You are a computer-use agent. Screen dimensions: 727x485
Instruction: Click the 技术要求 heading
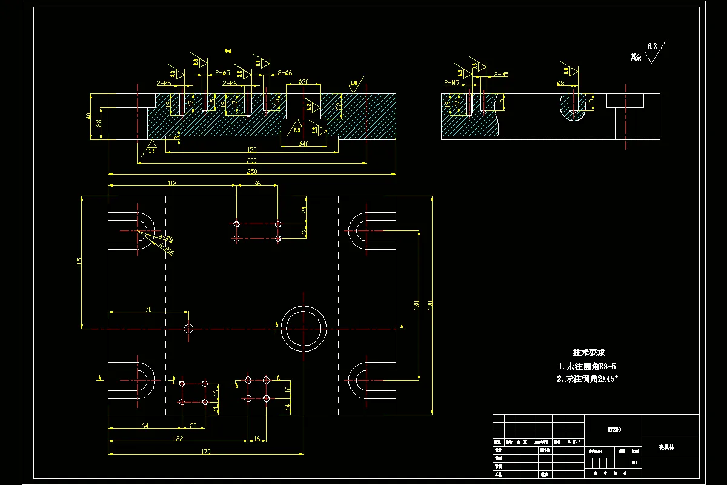pyautogui.click(x=589, y=352)
